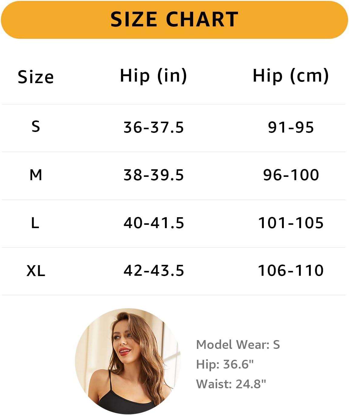Image resolution: width=349 pixels, height=415 pixels.
Task: Click the Model Wear: S text
Action: pos(238,345)
